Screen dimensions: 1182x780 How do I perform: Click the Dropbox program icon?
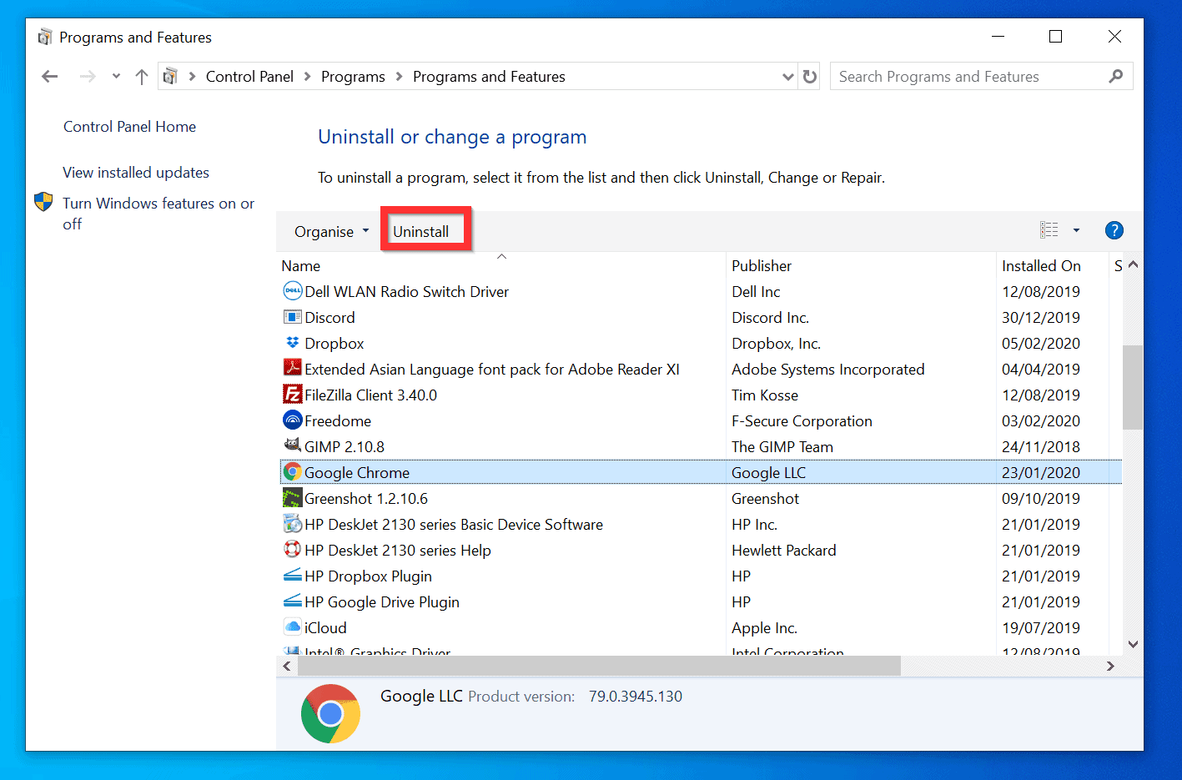click(x=292, y=343)
